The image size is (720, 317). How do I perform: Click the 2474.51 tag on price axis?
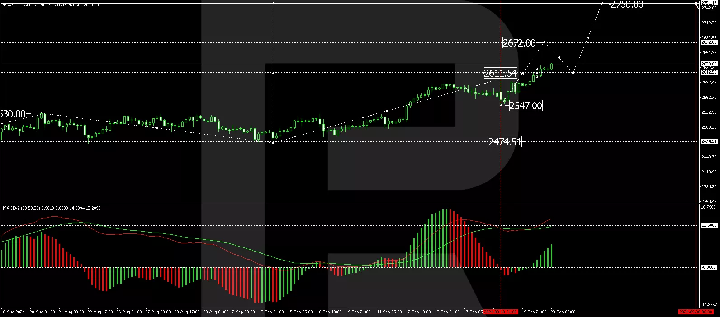point(709,141)
